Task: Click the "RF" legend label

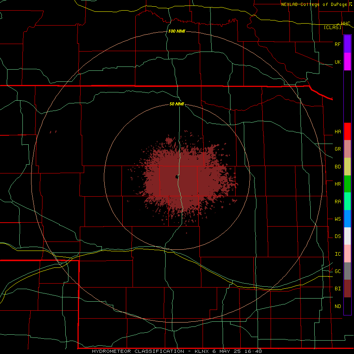Action: coord(337,44)
